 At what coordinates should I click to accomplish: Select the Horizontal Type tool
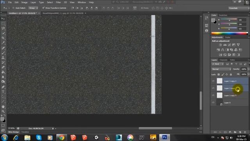click(3, 92)
